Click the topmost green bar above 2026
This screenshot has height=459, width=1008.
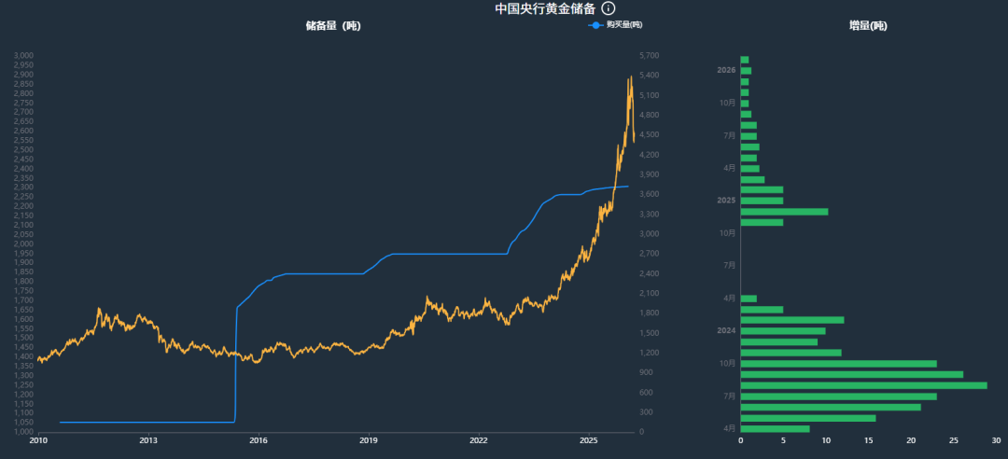click(744, 60)
